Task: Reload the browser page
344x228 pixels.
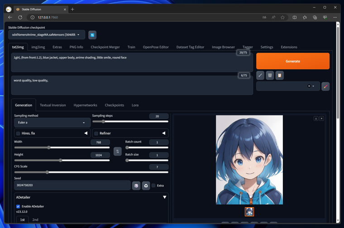Action: (20, 17)
